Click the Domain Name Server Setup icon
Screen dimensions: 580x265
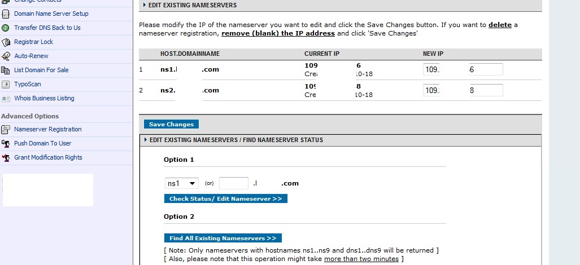6,14
